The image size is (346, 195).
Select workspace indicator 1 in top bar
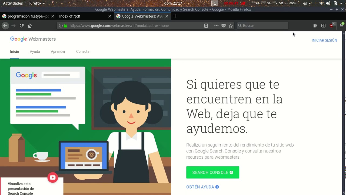click(x=215, y=3)
